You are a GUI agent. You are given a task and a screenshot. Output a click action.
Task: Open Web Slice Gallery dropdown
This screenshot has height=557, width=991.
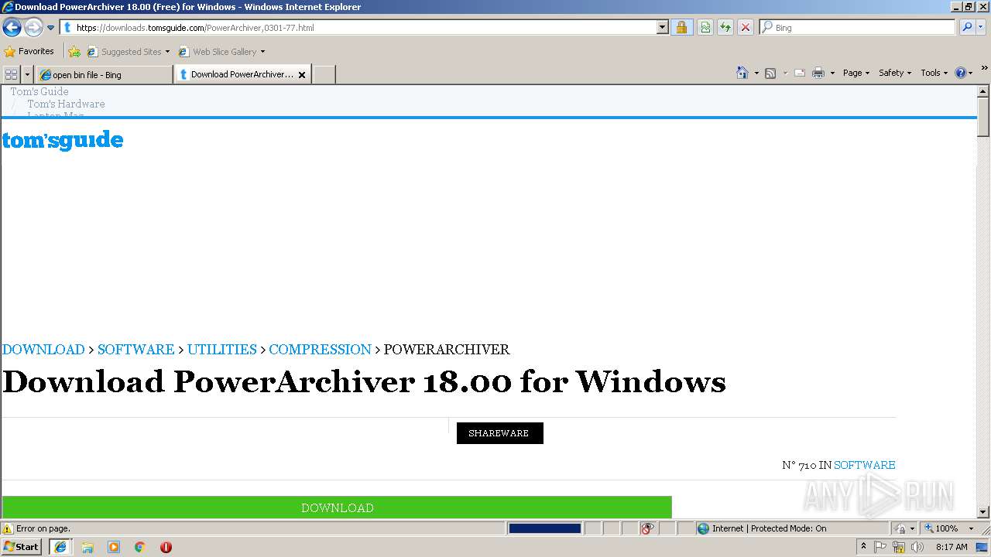[x=221, y=52]
